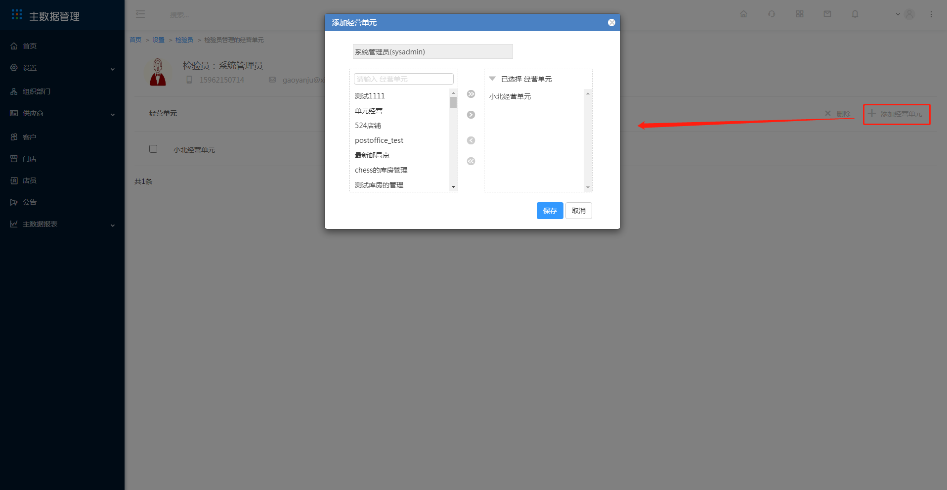Image resolution: width=947 pixels, height=490 pixels.
Task: Click the 系统管理员(sysadmin) field
Action: [x=432, y=51]
